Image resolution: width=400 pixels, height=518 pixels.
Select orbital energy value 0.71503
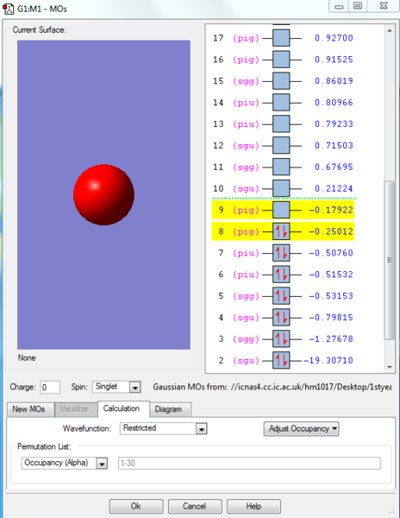334,145
